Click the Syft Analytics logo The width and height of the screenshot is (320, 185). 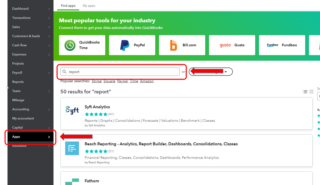point(72,110)
